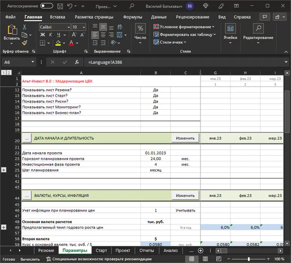Open the Ячейки cells icon
This screenshot has height=263, width=291.
pyautogui.click(x=230, y=28)
